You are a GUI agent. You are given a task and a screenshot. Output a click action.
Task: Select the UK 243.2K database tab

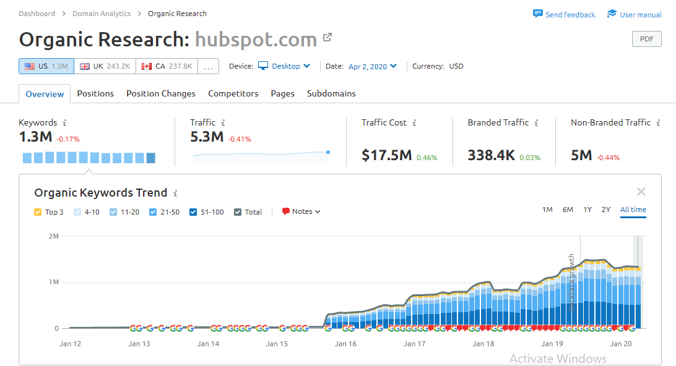(x=105, y=66)
